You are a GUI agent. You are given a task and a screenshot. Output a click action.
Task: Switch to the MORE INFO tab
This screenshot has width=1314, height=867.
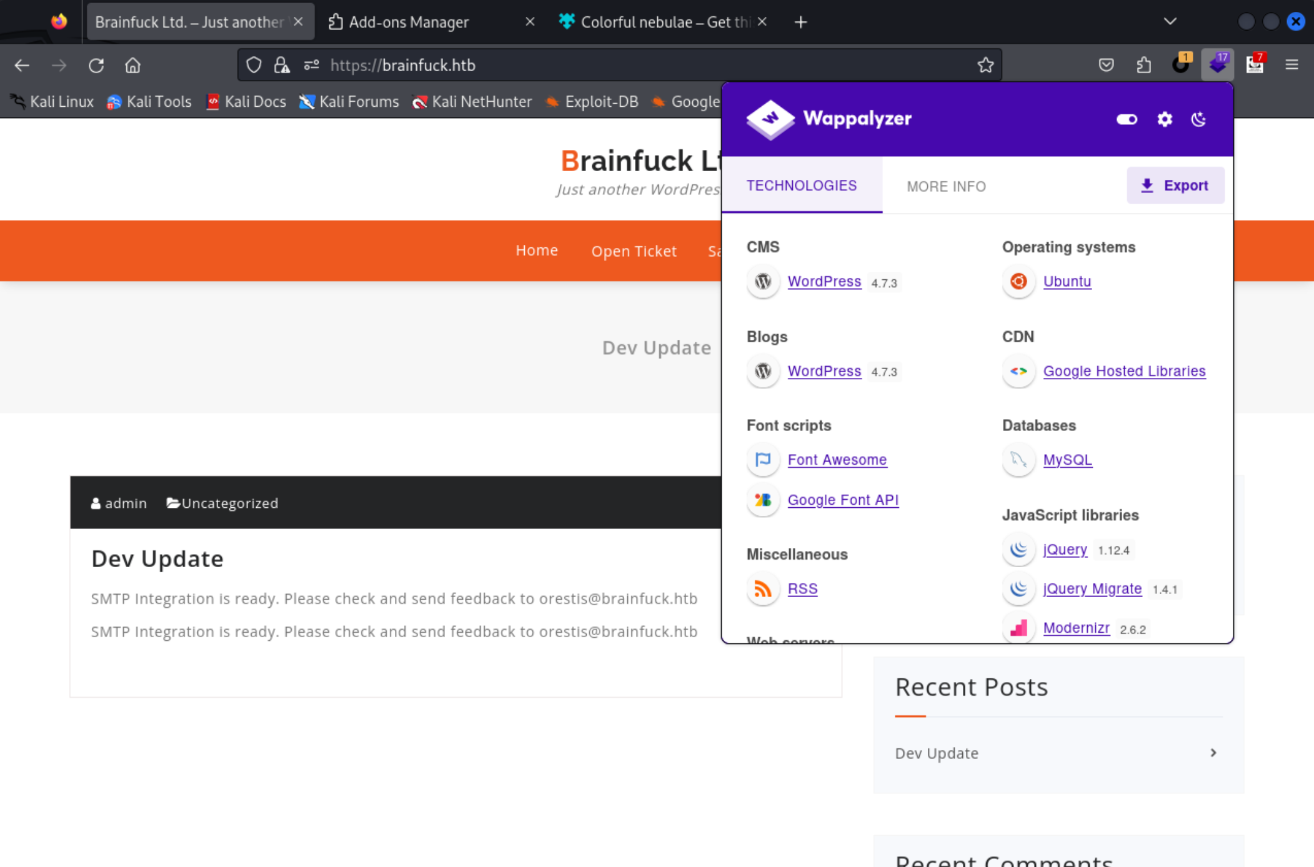click(x=946, y=186)
